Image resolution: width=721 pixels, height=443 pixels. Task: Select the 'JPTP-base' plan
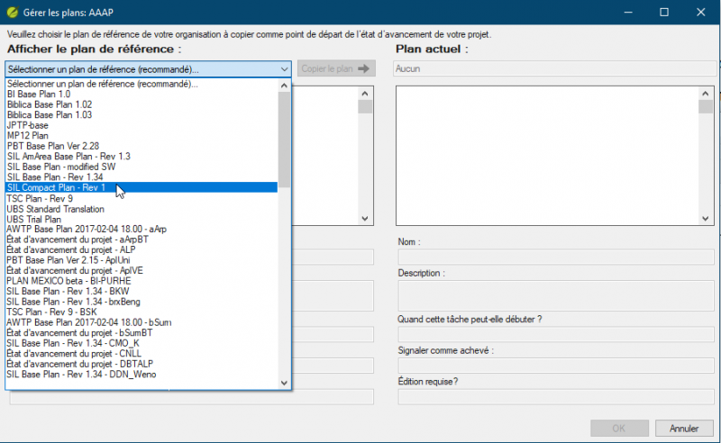click(x=141, y=125)
